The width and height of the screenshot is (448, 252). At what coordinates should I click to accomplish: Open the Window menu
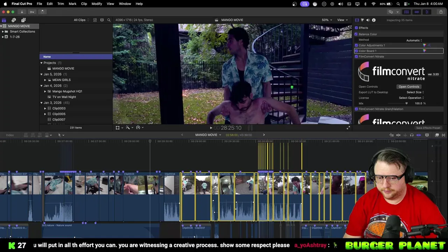click(x=125, y=3)
